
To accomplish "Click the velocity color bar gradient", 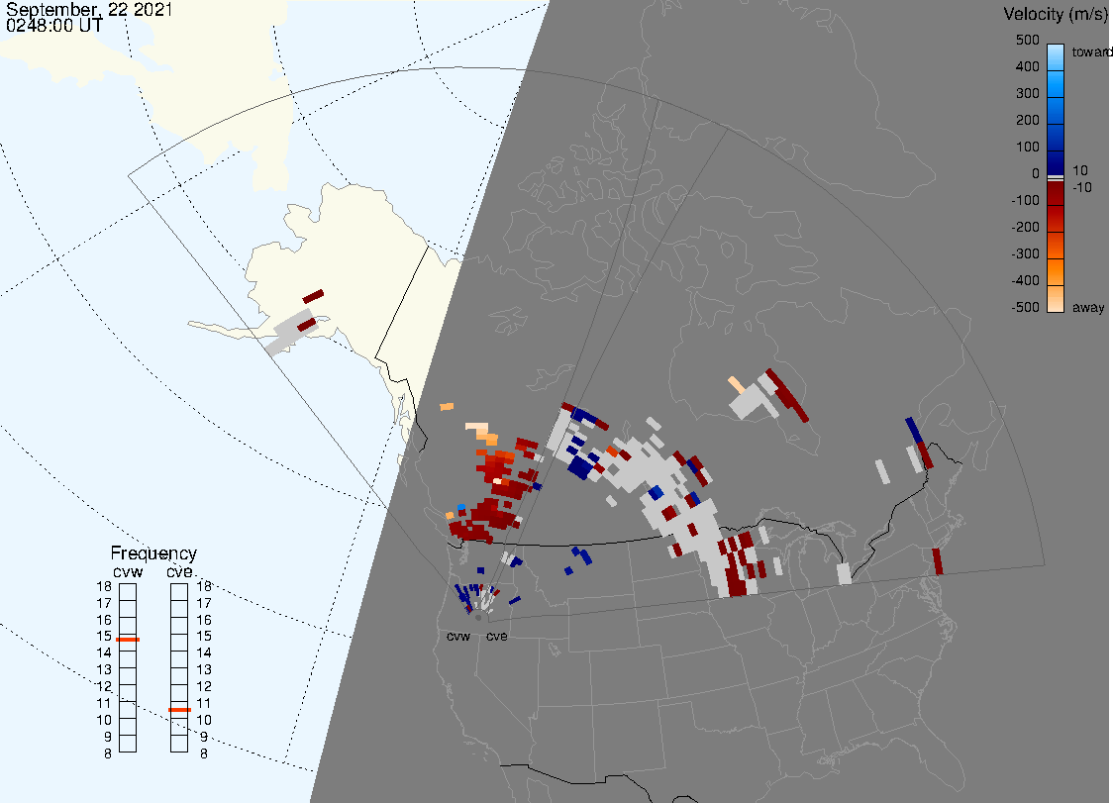I will coord(1056,178).
